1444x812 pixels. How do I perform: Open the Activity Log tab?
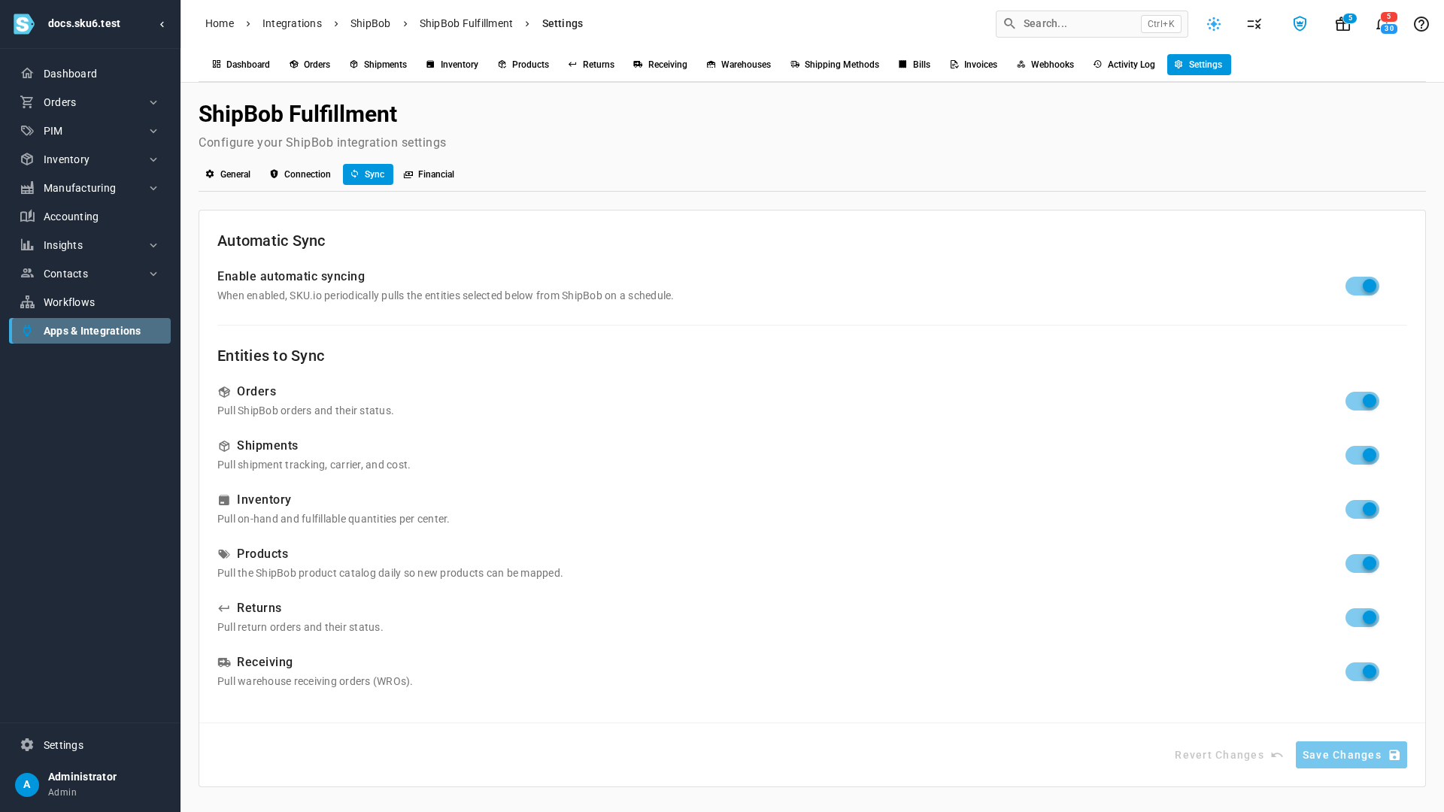point(1124,65)
